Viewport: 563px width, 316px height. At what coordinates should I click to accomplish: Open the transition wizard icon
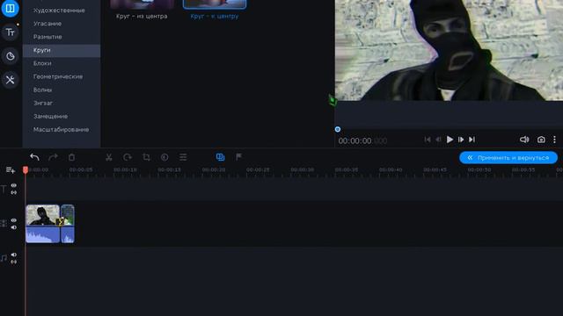220,157
